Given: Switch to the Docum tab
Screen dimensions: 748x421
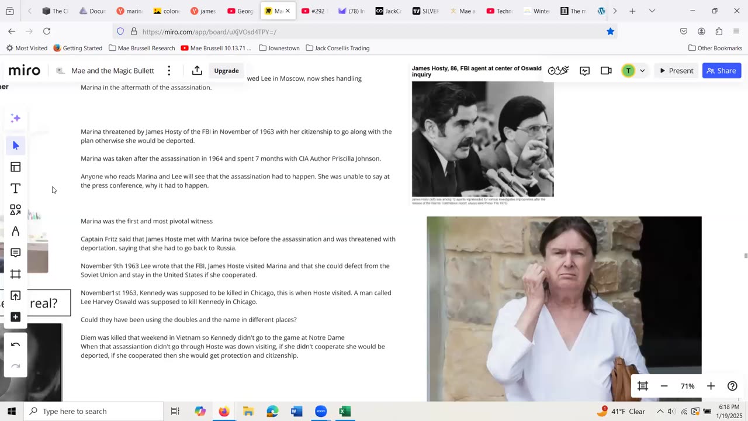Looking at the screenshot, I should point(92,11).
